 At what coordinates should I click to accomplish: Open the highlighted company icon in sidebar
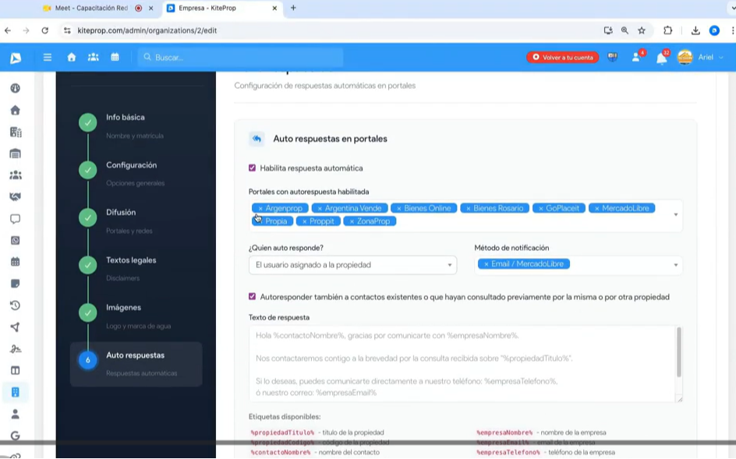pos(15,392)
